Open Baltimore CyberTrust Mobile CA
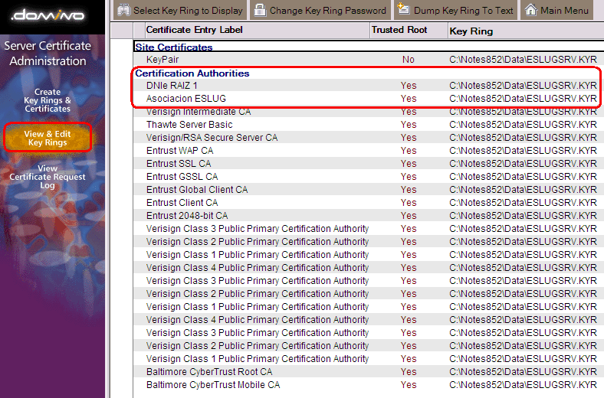The width and height of the screenshot is (604, 398). coord(213,385)
